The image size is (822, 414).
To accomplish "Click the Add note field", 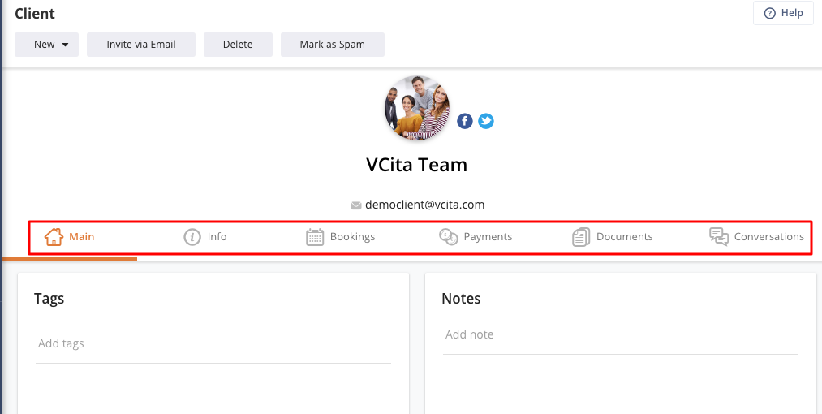I will (621, 334).
